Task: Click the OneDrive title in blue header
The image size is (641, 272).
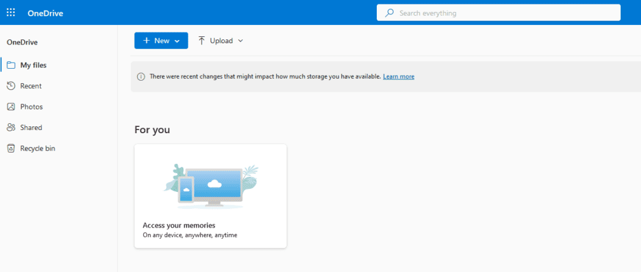Action: (45, 13)
